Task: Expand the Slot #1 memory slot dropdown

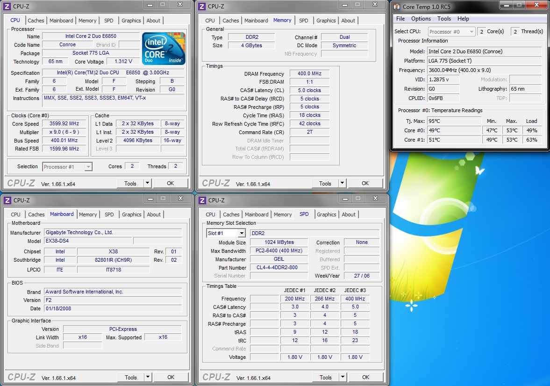Action: [241, 233]
